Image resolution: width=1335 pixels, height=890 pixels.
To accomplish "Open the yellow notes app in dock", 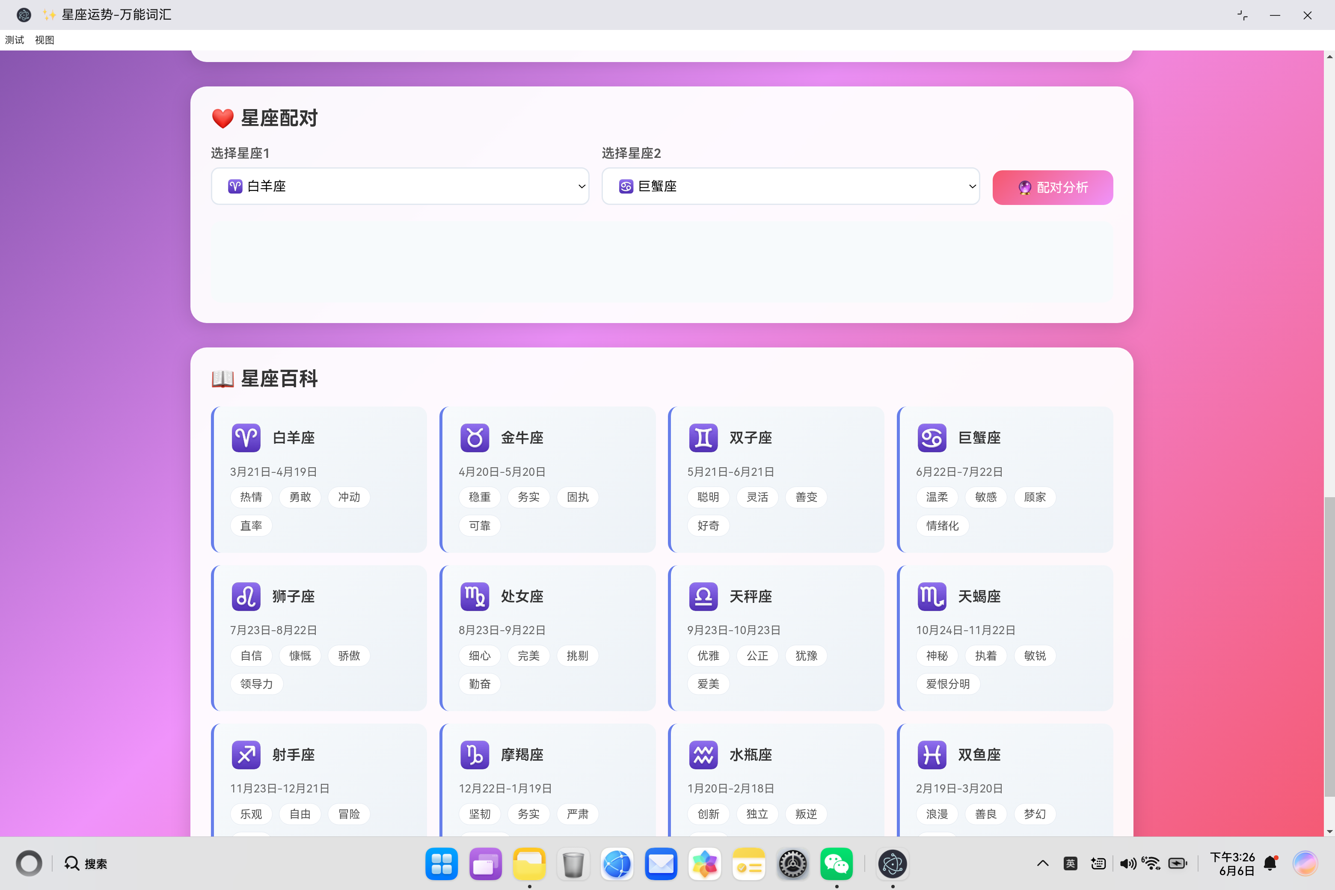I will [x=749, y=864].
